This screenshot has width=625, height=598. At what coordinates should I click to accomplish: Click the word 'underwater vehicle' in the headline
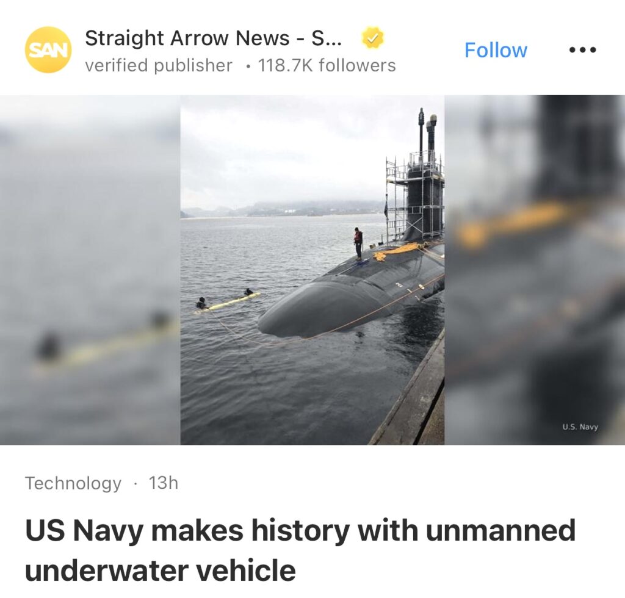(x=161, y=570)
